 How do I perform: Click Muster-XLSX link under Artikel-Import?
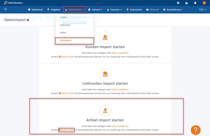pyautogui.click(x=67, y=130)
